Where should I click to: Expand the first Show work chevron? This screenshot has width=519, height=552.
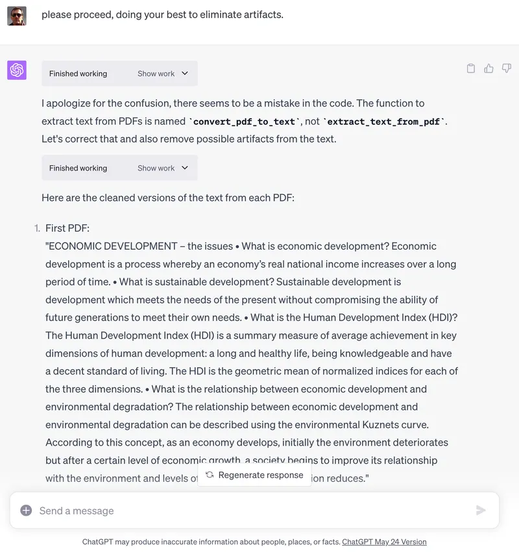pyautogui.click(x=185, y=73)
